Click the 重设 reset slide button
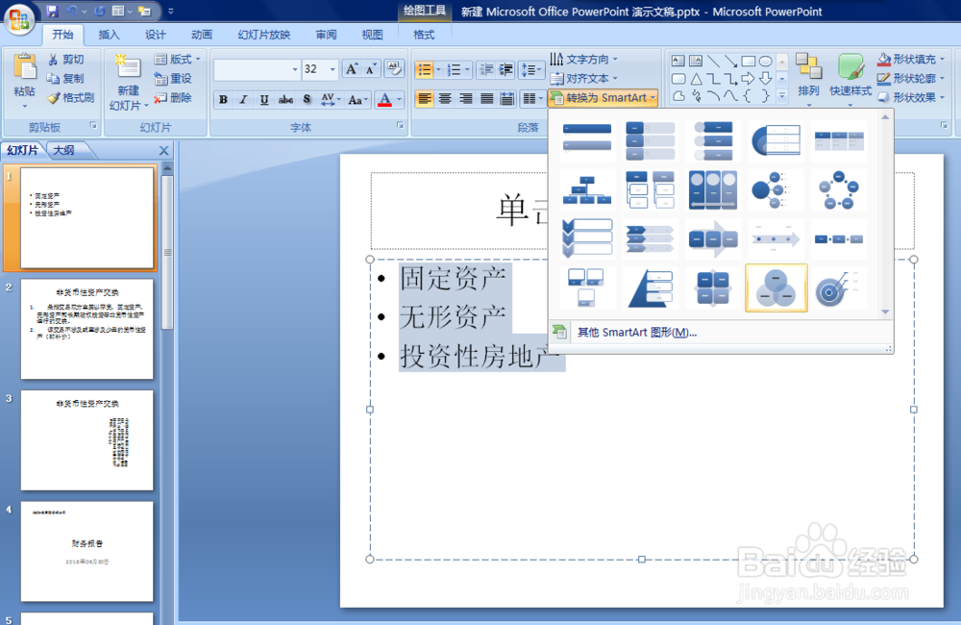Image resolution: width=961 pixels, height=625 pixels. pos(173,79)
